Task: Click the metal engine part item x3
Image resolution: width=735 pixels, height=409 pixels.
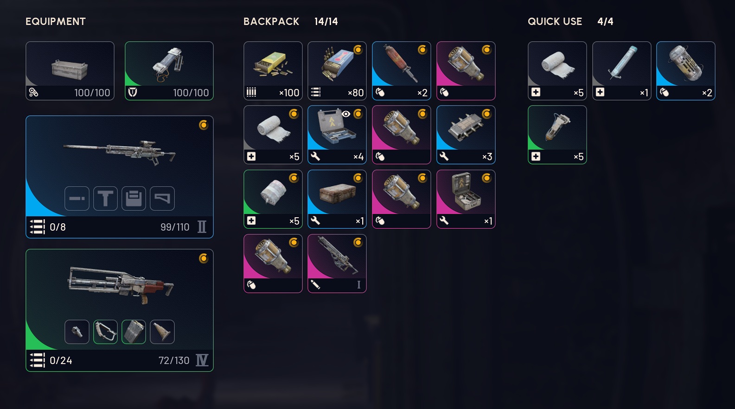Action: (x=466, y=135)
